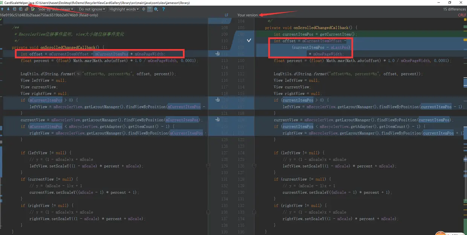Open help via the question mark icon
The height and width of the screenshot is (235, 467).
(x=163, y=9)
